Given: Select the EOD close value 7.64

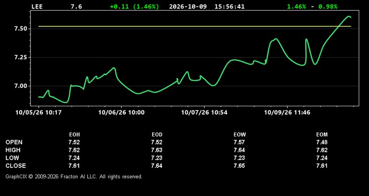Looking at the screenshot, I should [157, 166].
